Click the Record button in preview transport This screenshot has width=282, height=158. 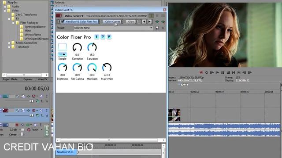pyautogui.click(x=201, y=72)
